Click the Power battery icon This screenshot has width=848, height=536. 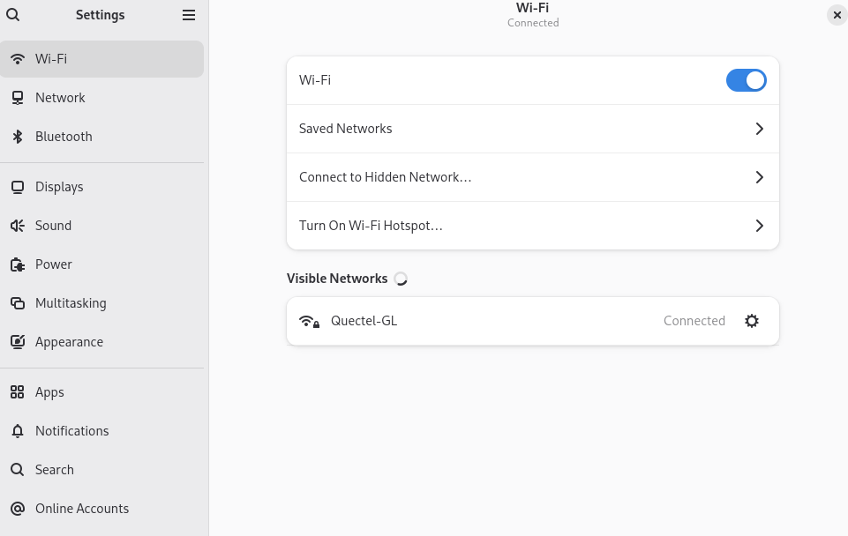(x=17, y=264)
